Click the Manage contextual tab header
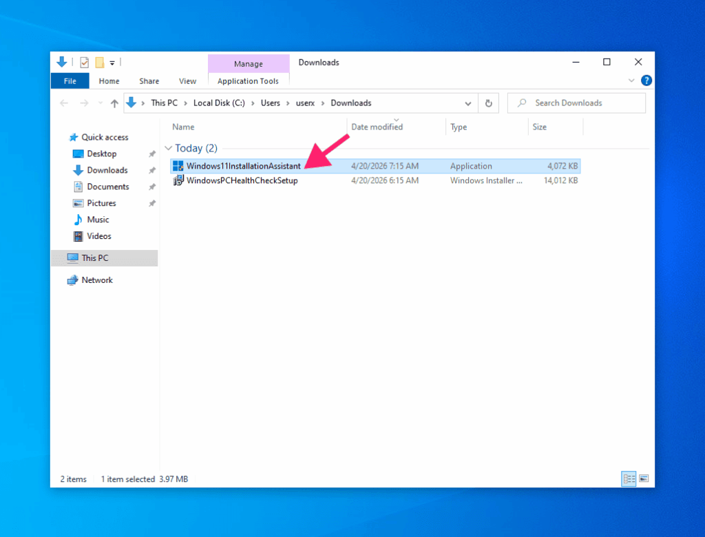The width and height of the screenshot is (705, 537). [x=248, y=64]
